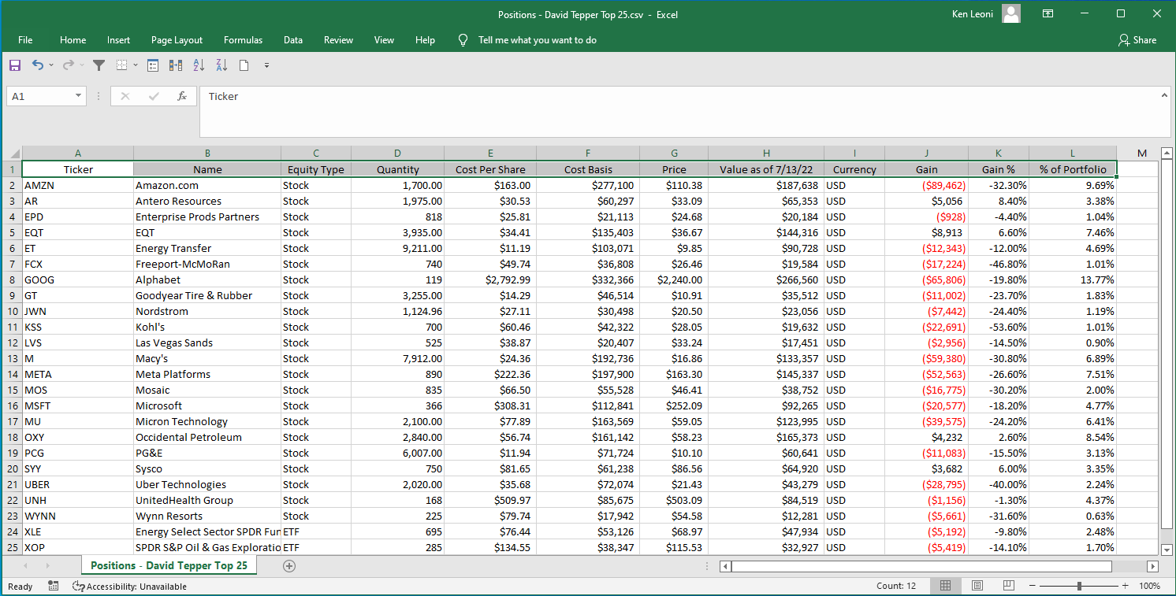Viewport: 1176px width, 596px height.
Task: Open the File menu
Action: (x=25, y=40)
